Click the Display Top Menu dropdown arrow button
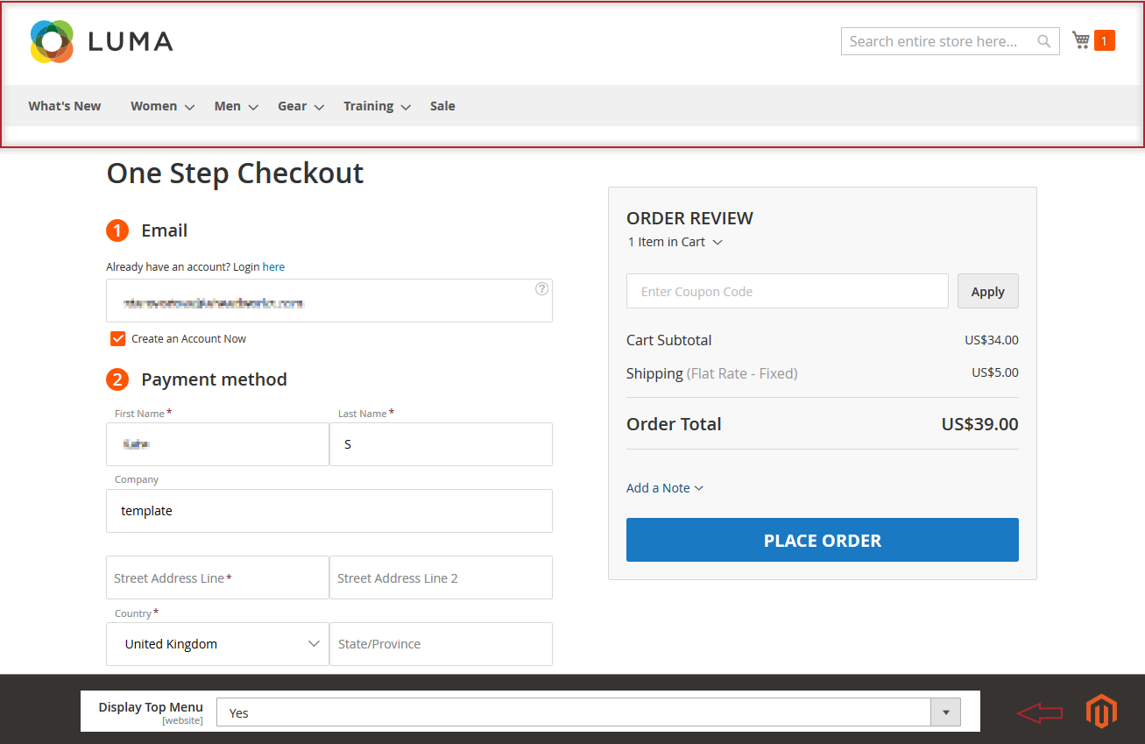 click(x=946, y=712)
